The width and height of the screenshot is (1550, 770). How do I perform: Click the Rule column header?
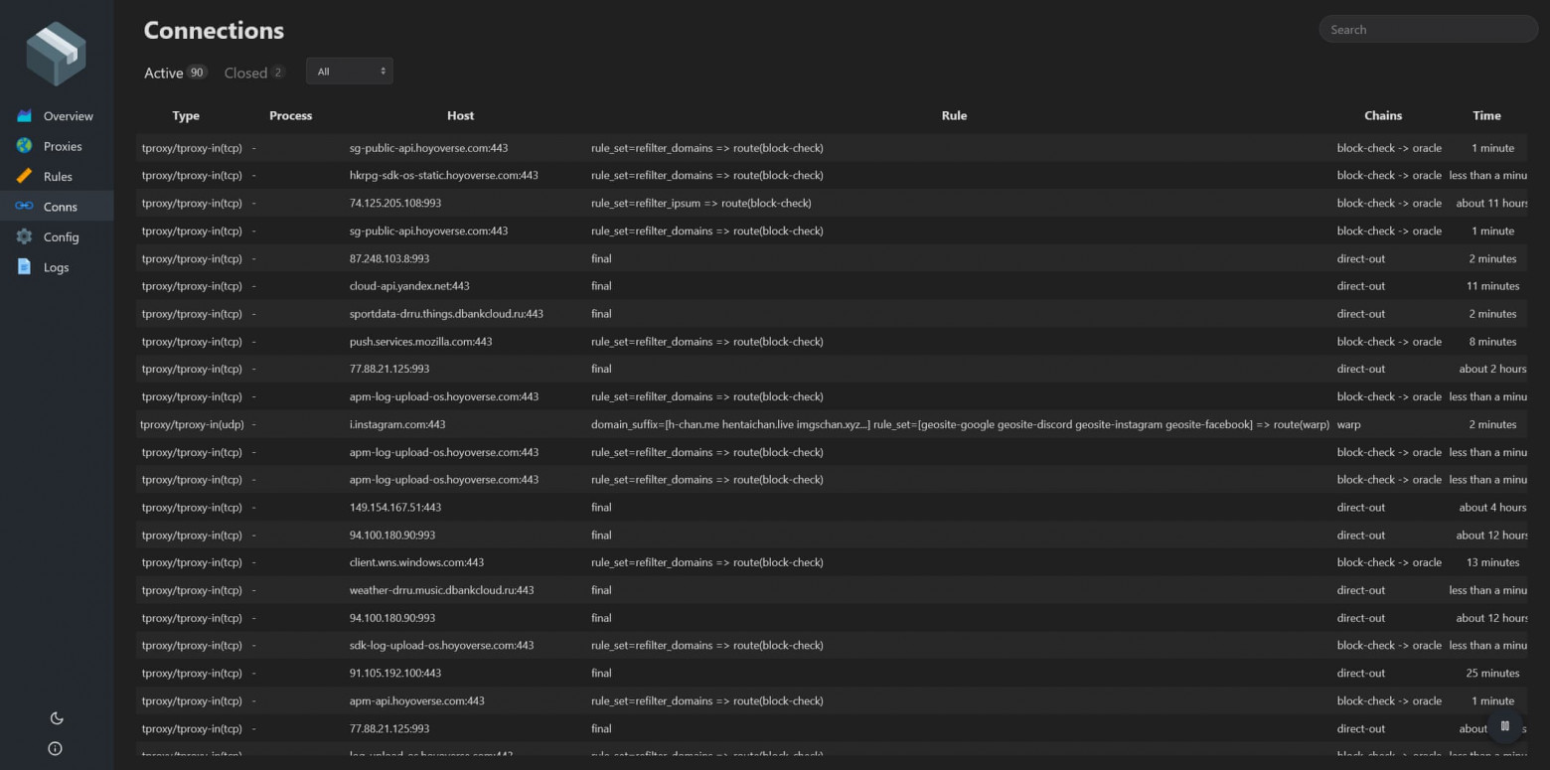(x=954, y=115)
